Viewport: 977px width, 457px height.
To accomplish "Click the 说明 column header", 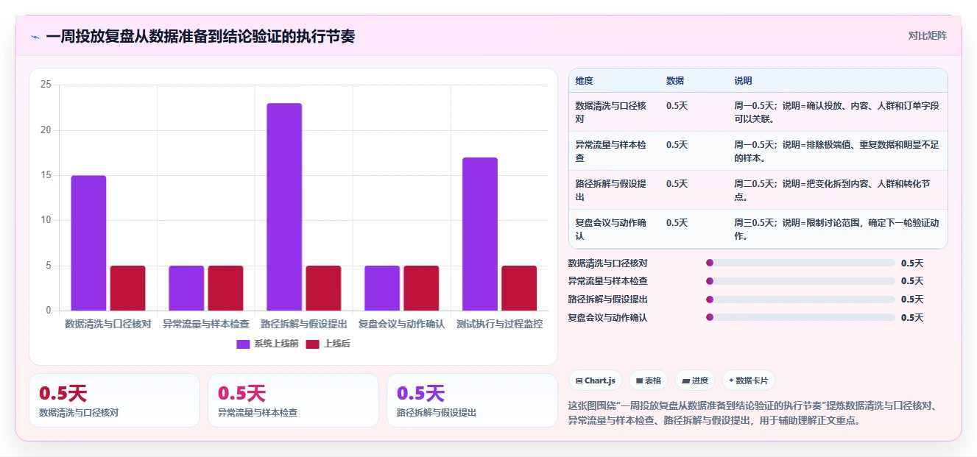I will (743, 80).
